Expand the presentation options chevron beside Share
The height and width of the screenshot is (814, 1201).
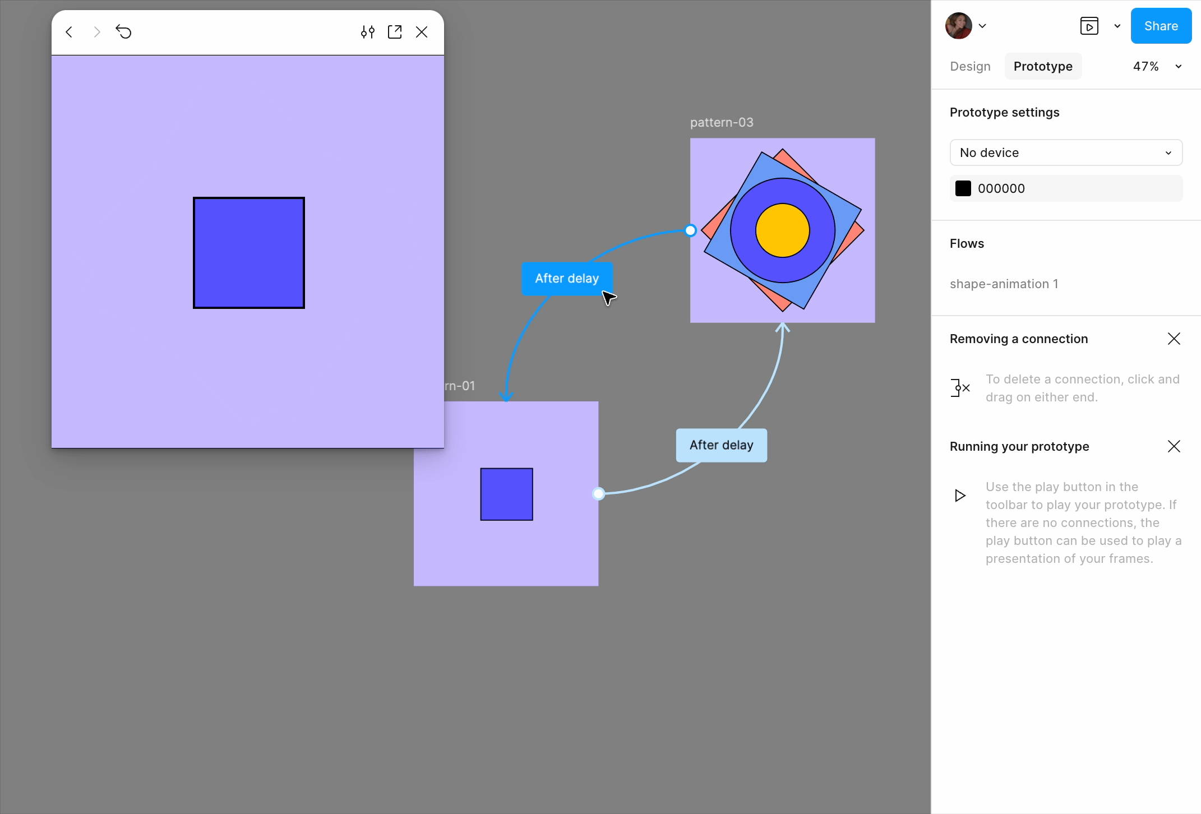[x=1116, y=26]
